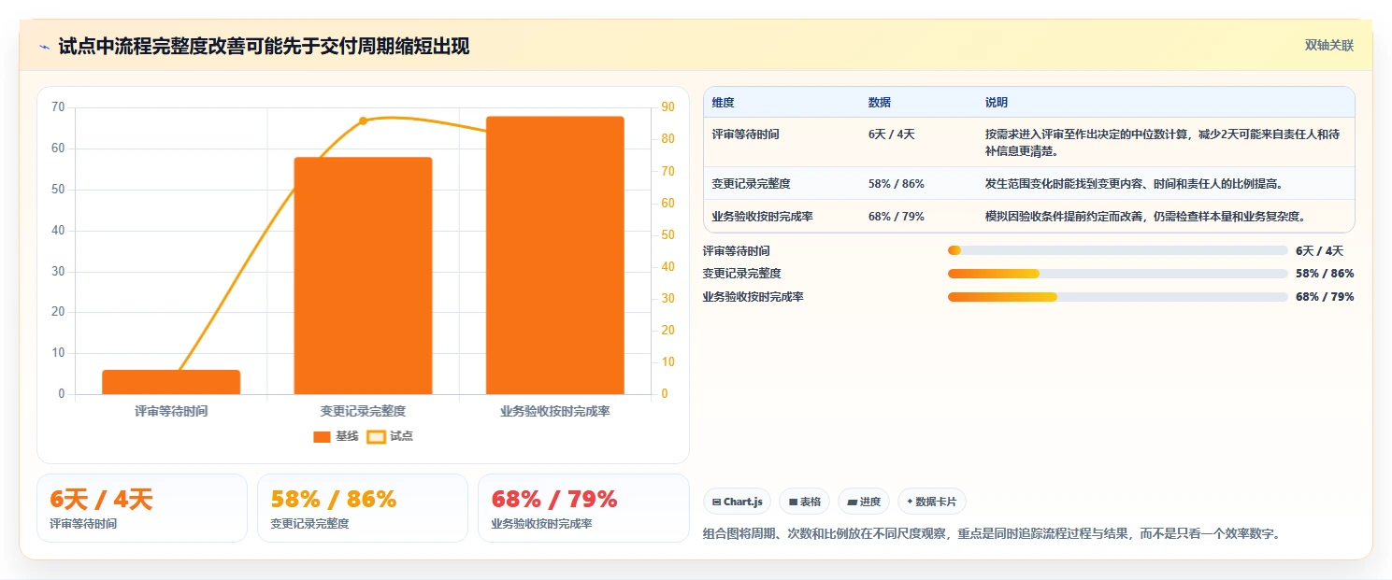Click the 维度 column header
The image size is (1392, 580).
(723, 103)
